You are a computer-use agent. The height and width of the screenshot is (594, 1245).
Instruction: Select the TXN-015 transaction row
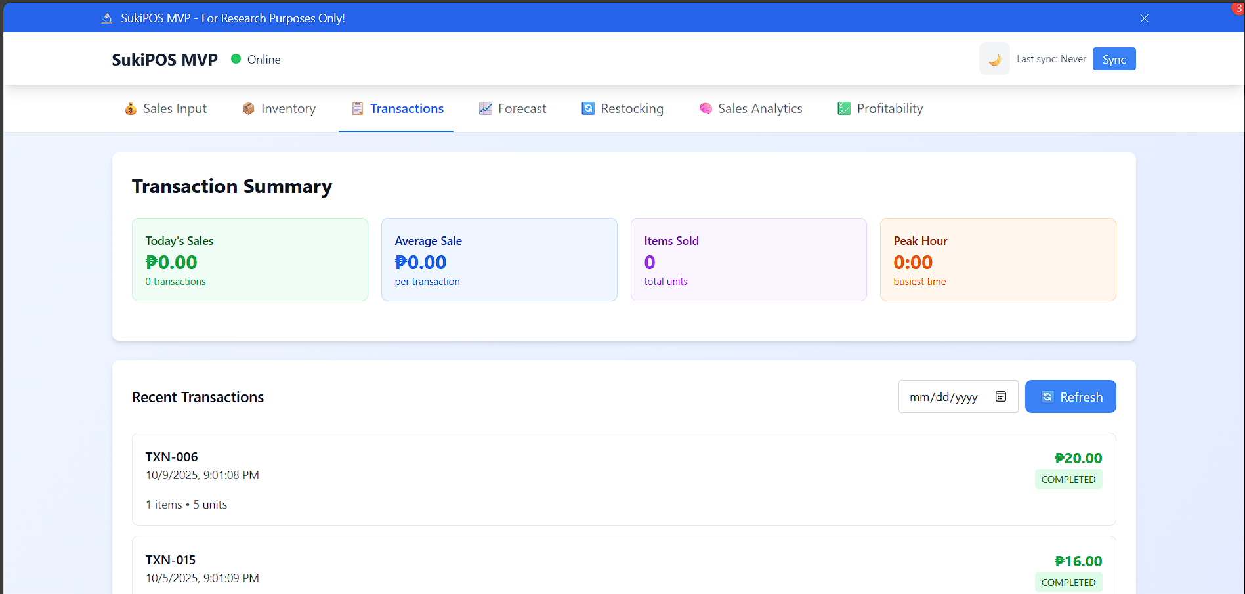[623, 568]
